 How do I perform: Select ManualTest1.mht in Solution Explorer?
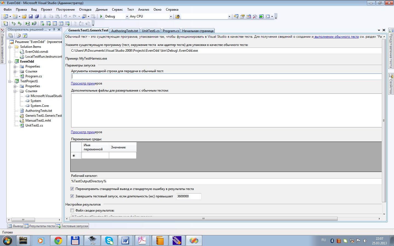38,121
